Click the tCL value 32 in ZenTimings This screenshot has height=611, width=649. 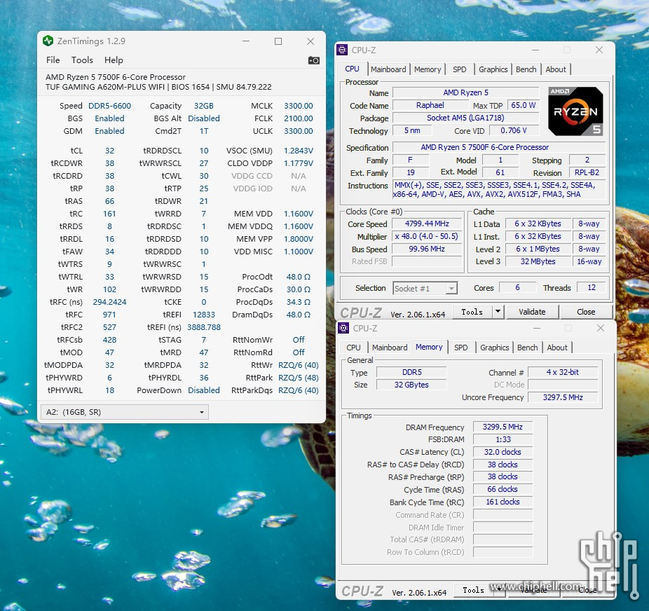(x=109, y=151)
